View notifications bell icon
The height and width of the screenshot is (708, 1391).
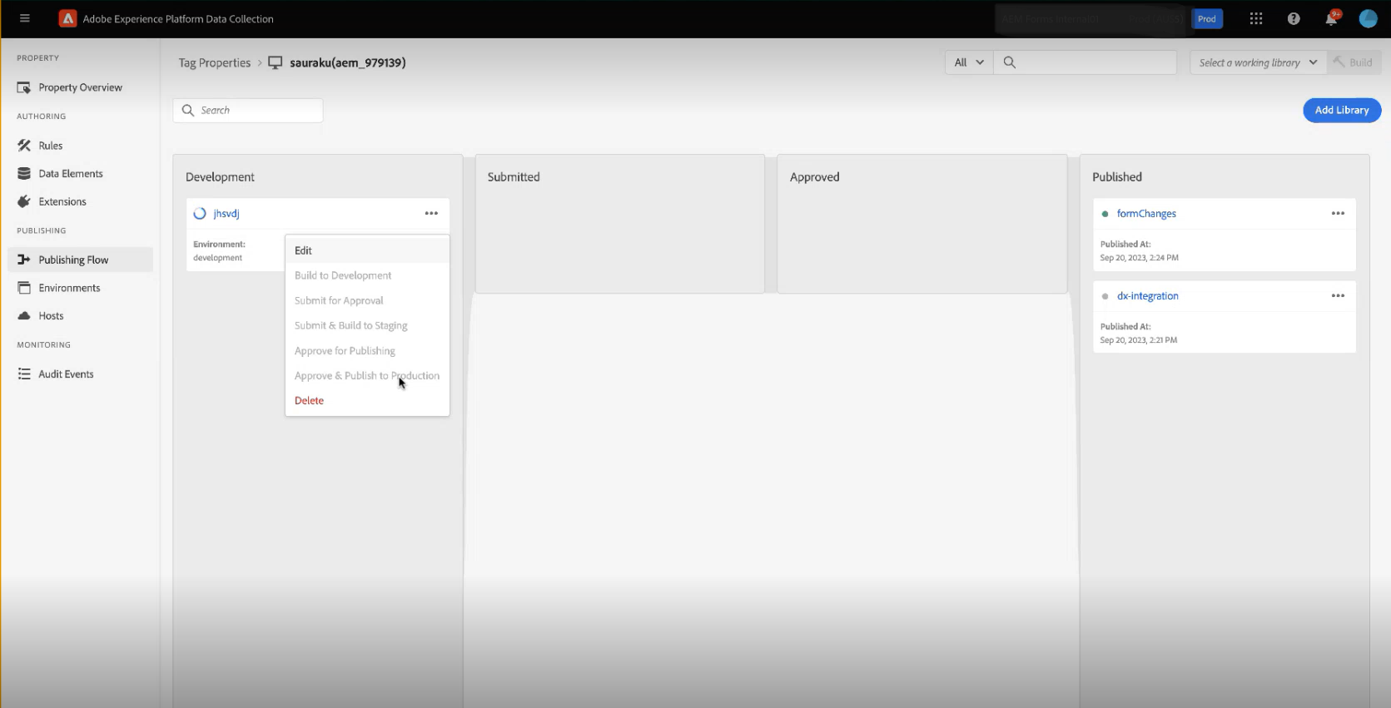(x=1331, y=18)
